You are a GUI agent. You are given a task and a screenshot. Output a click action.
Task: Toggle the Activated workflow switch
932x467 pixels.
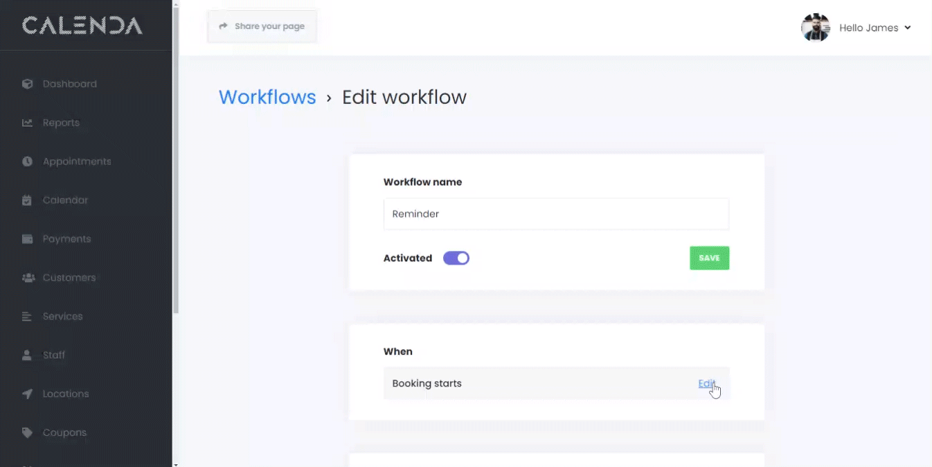(x=456, y=258)
